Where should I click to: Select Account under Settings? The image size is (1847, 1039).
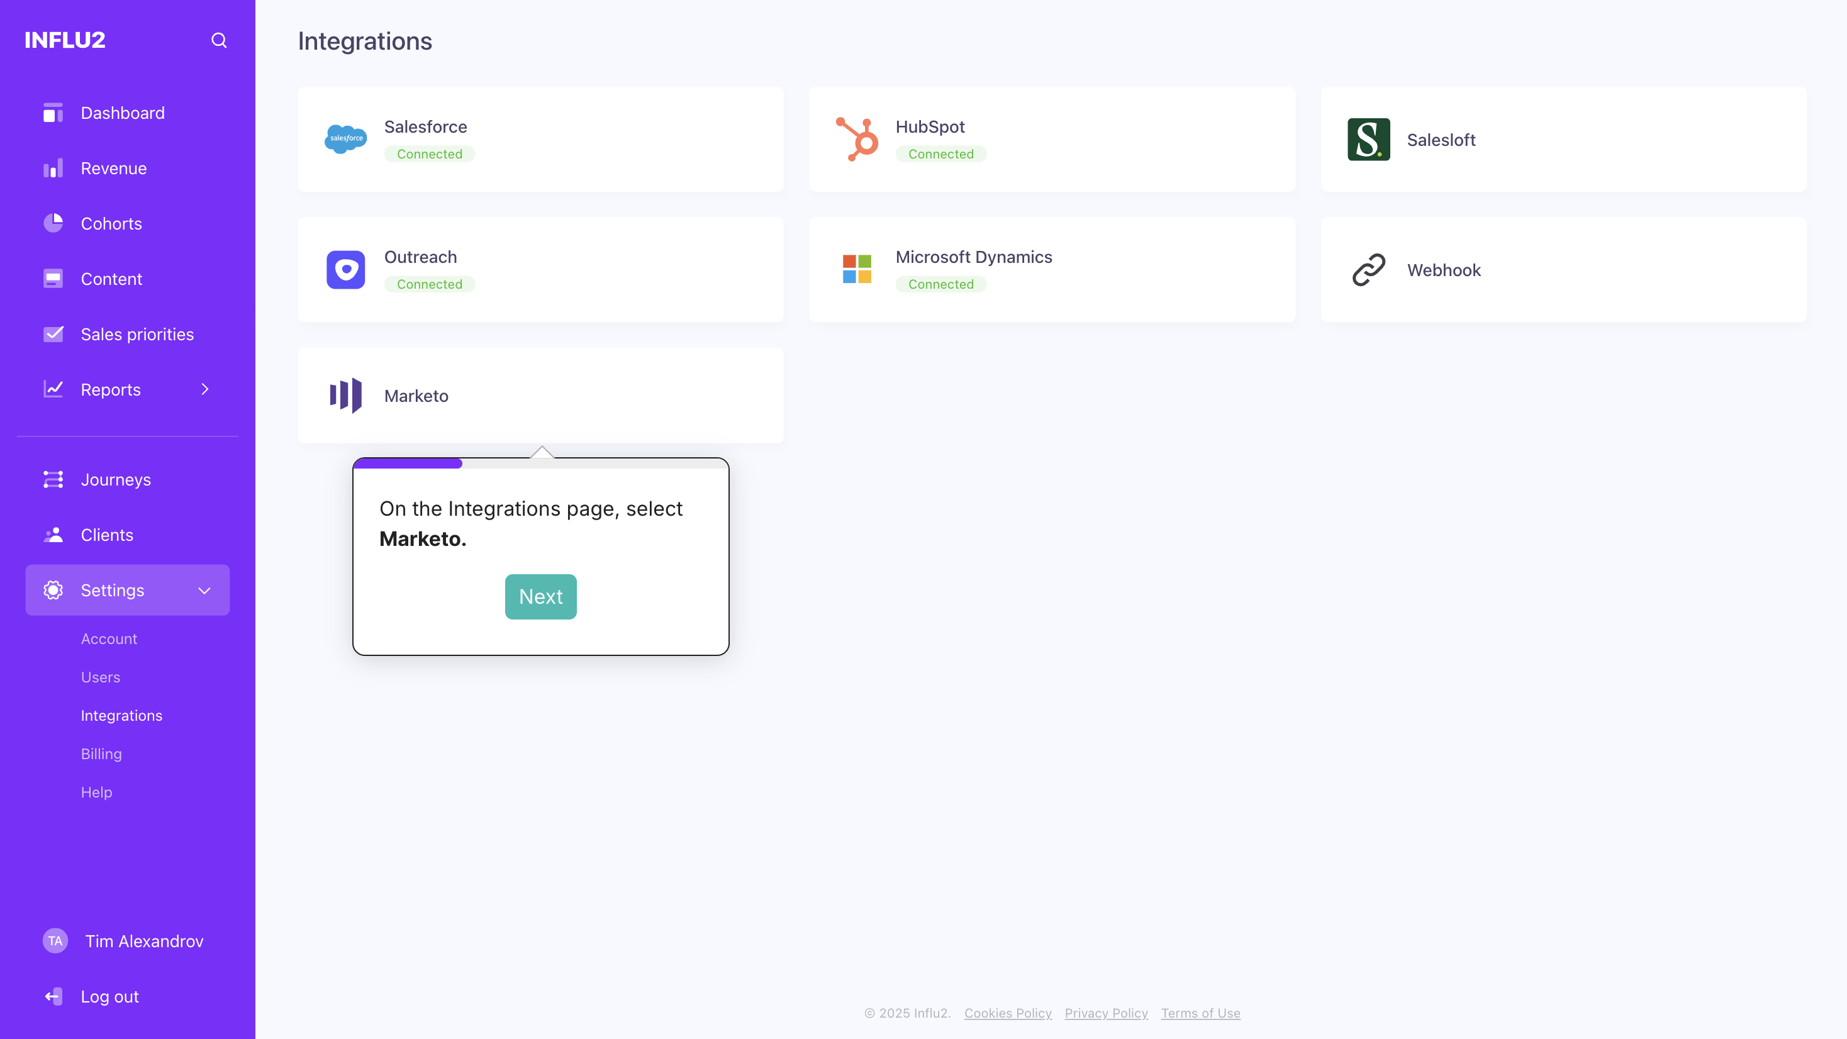click(109, 639)
